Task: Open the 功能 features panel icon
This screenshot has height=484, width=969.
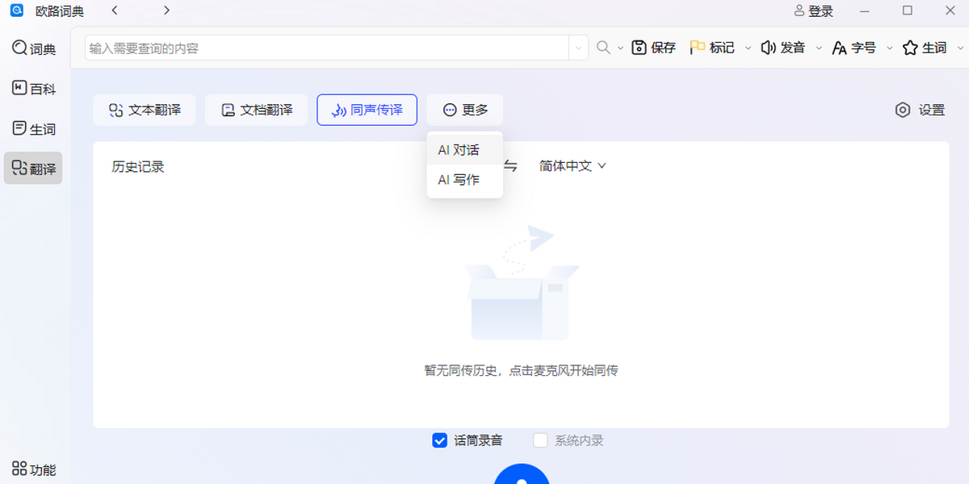Action: click(x=20, y=469)
